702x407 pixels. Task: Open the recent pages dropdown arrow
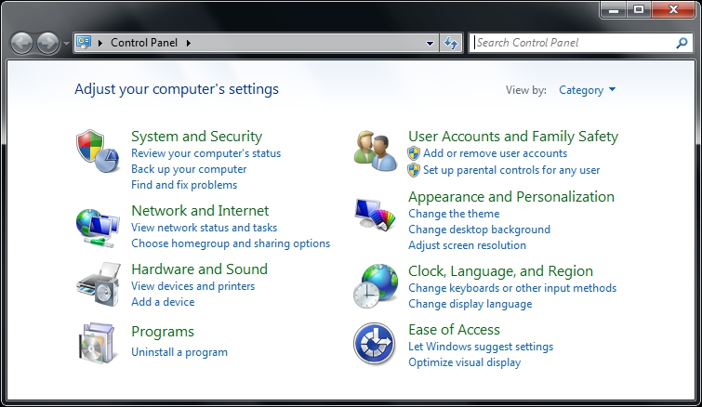66,44
